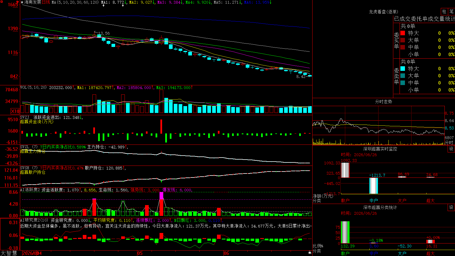This screenshot has height=256, width=455.
Task: Click the dark red 大单 buy-order swatch
Action: [403, 40]
